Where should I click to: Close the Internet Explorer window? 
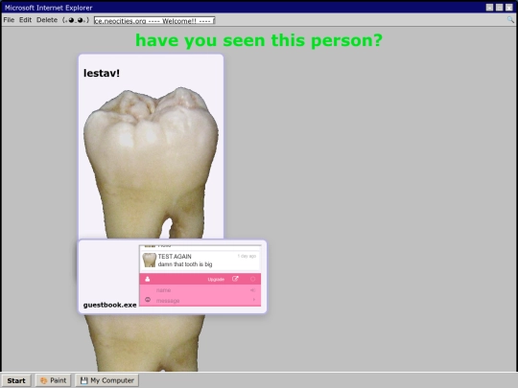point(509,8)
